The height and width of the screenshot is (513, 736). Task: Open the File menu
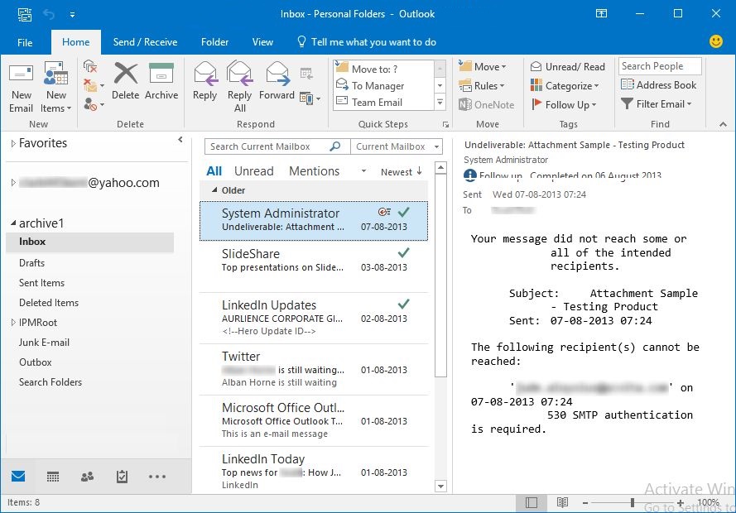(x=25, y=42)
